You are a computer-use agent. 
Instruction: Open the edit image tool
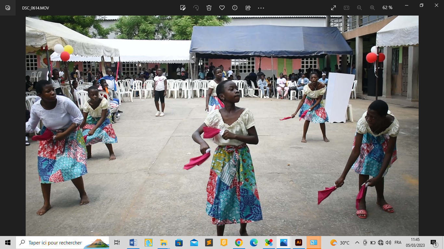tap(183, 8)
